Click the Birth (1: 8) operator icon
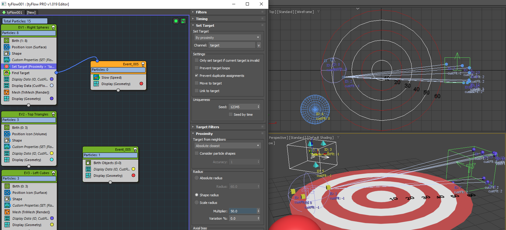Screen dimensions: 506x230 pos(6,41)
